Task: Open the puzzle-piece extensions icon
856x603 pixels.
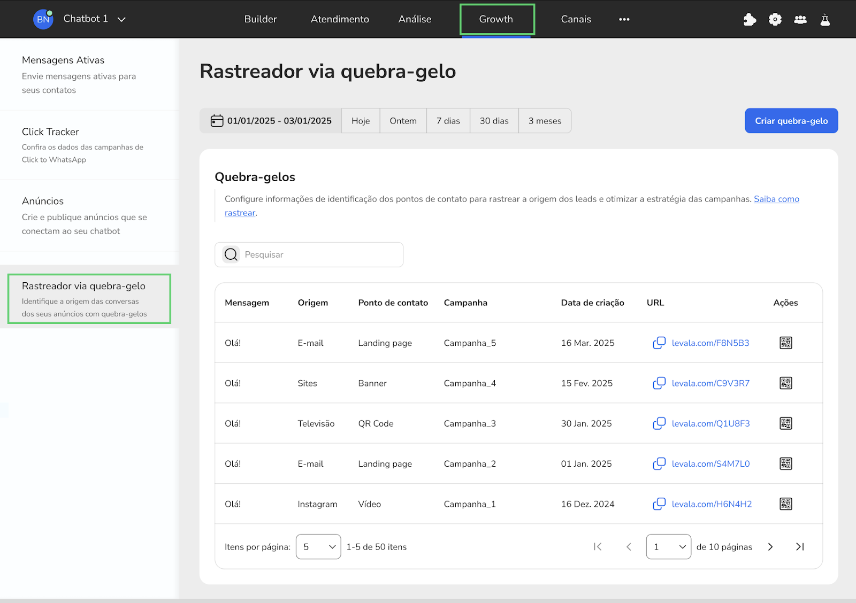Action: pyautogui.click(x=750, y=20)
